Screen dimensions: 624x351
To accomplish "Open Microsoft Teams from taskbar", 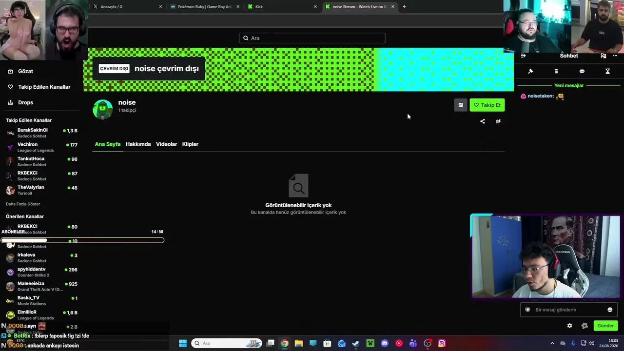I will [x=413, y=343].
